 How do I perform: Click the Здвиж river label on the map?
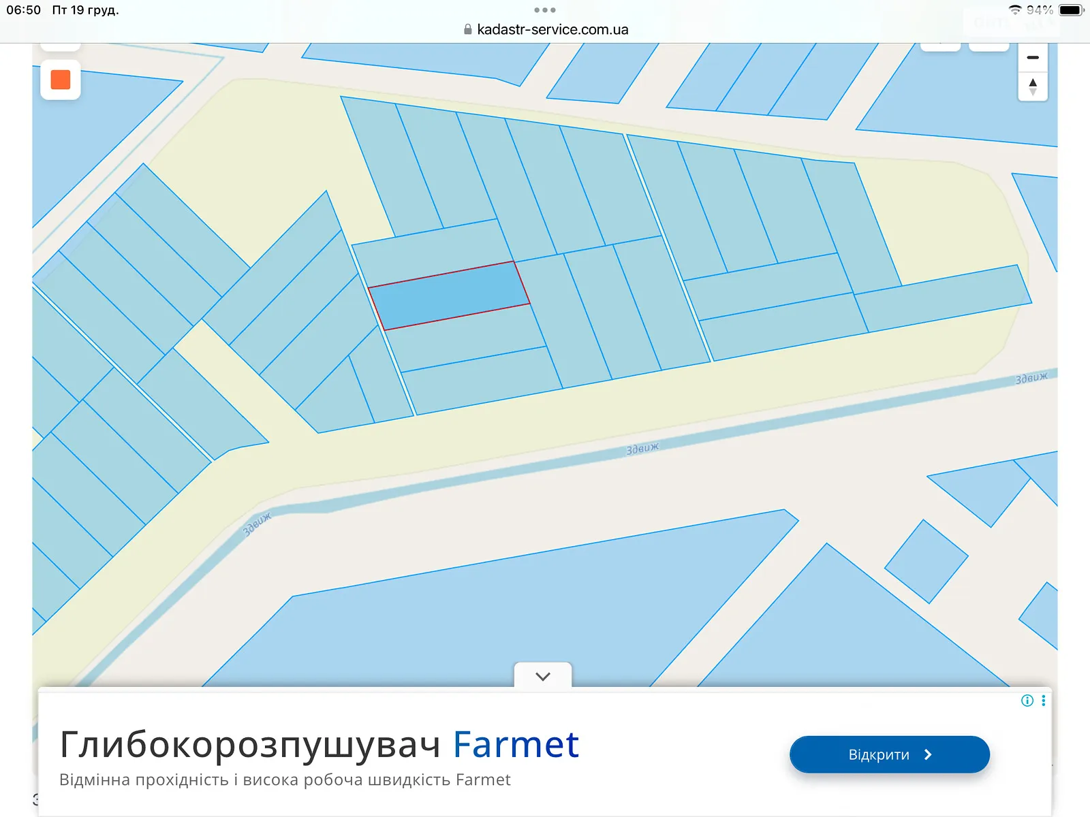click(643, 449)
